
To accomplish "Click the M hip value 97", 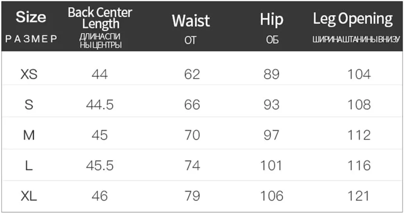I will click(271, 135).
